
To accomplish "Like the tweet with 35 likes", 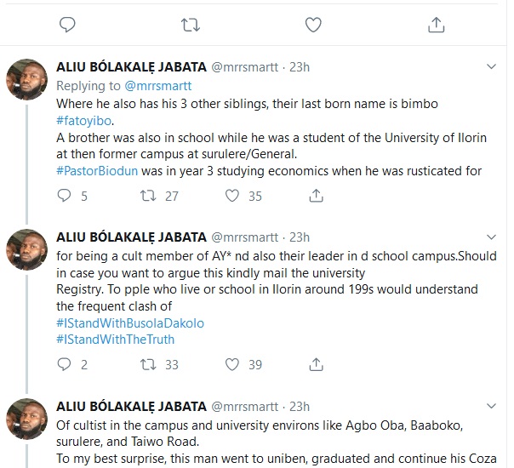I will click(233, 197).
